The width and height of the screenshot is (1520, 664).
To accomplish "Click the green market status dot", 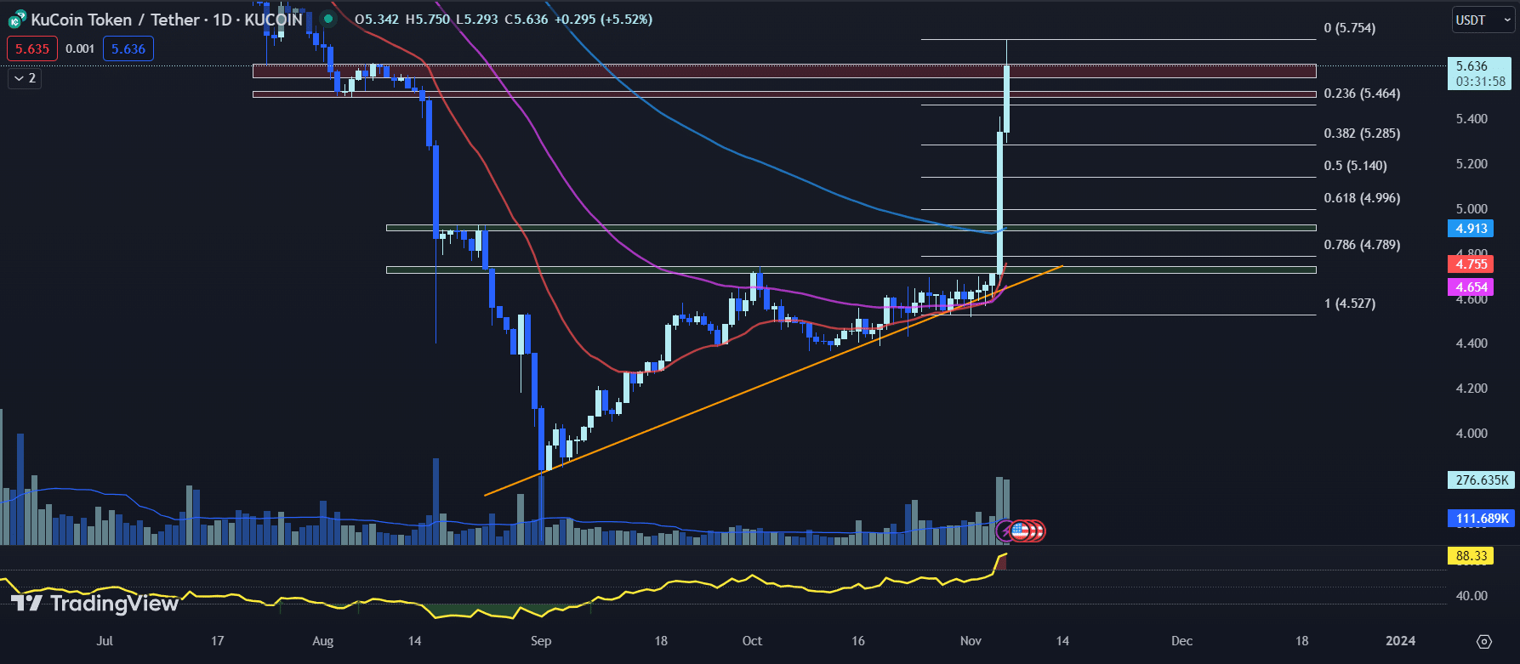I will [x=327, y=19].
